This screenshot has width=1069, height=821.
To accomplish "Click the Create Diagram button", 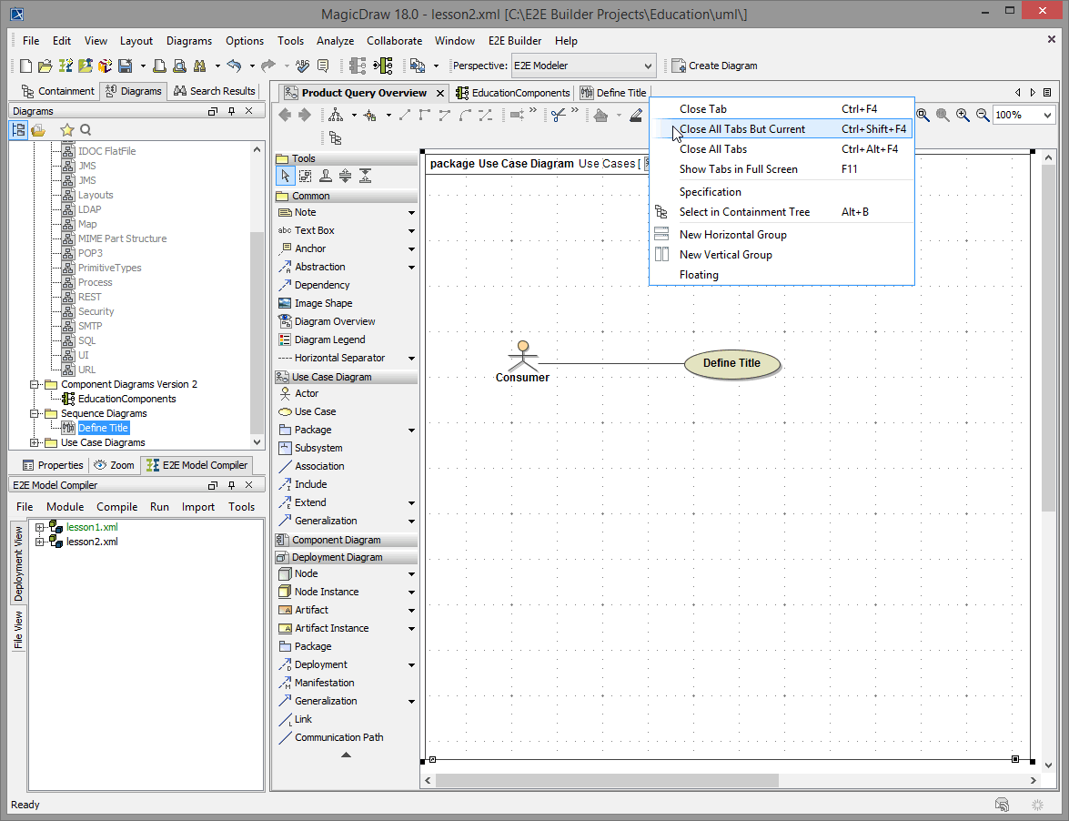I will point(714,66).
